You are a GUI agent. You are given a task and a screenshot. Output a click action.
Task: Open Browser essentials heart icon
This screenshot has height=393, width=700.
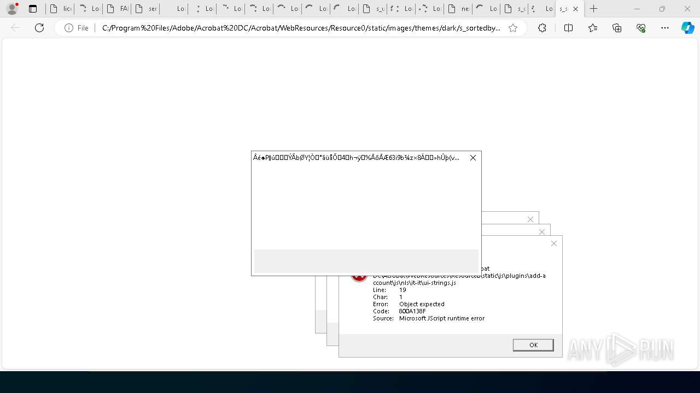point(641,28)
